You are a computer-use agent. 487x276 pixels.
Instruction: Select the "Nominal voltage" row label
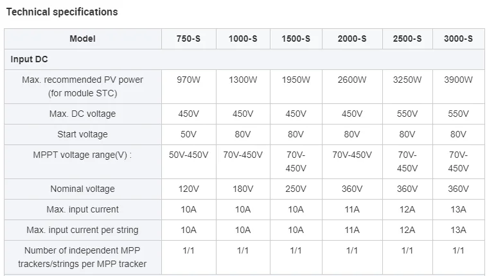82,189
